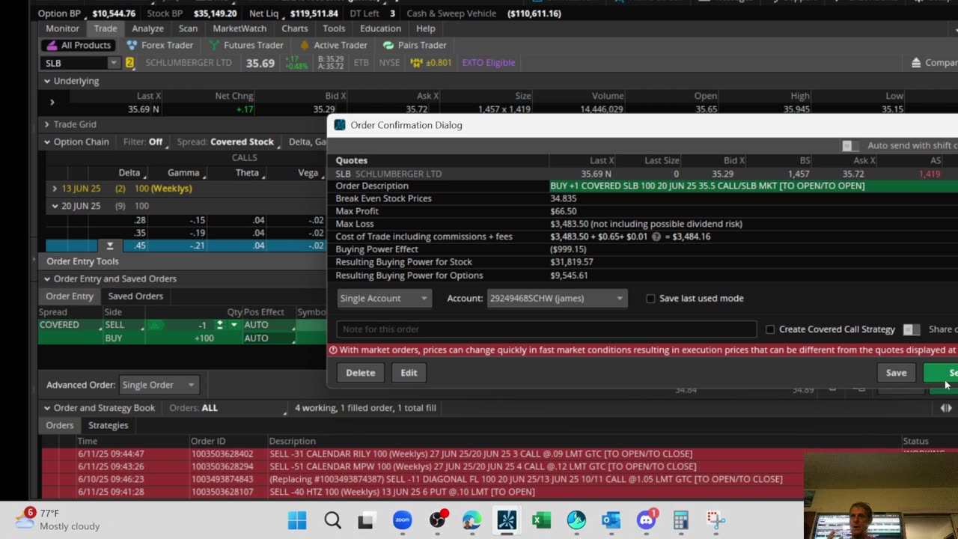Click the Save button in confirmation dialog
This screenshot has width=958, height=539.
tap(896, 373)
